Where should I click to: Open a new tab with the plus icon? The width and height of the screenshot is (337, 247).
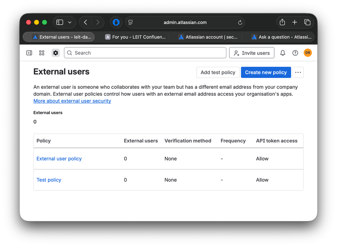[294, 22]
